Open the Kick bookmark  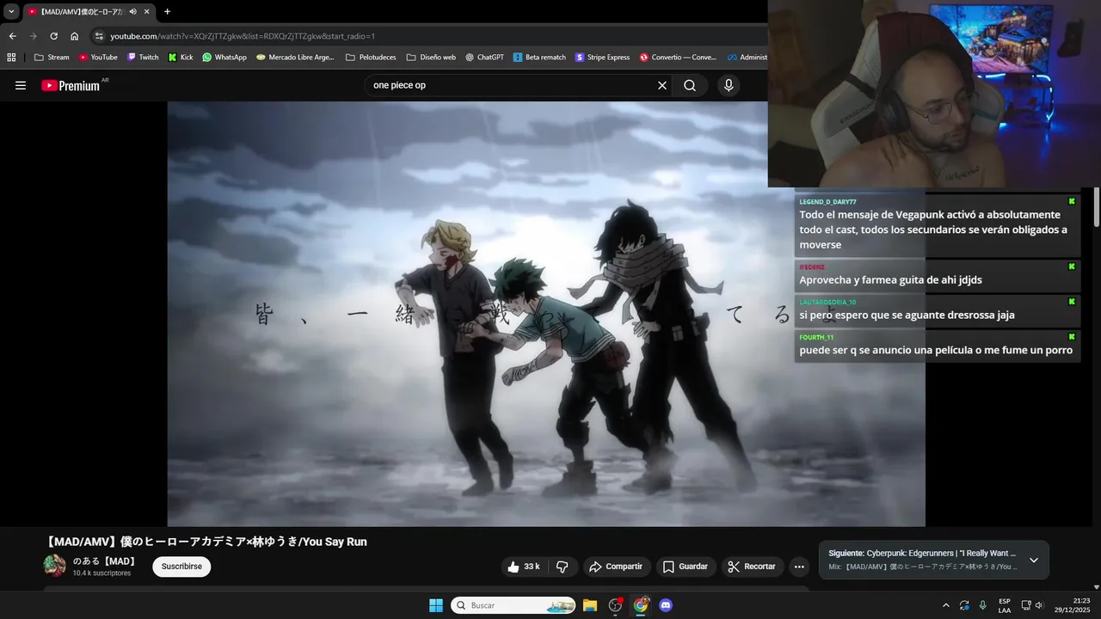point(181,58)
